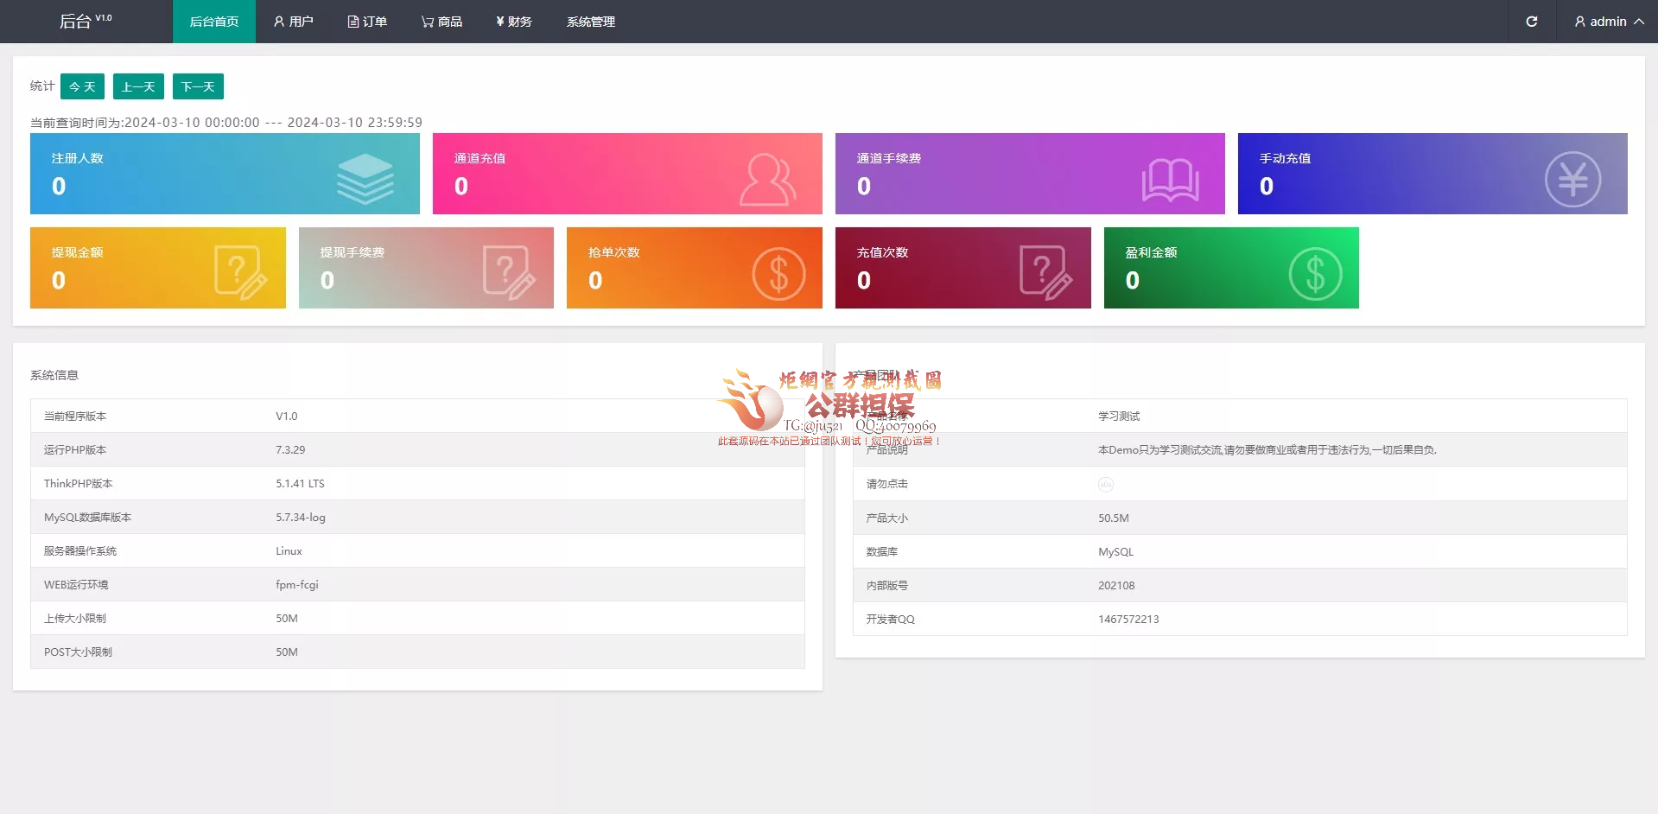This screenshot has width=1658, height=814.
Task: Open the 系统管理 menu
Action: pos(590,22)
